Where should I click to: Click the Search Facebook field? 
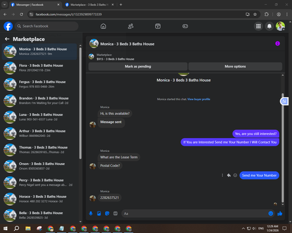(x=47, y=26)
